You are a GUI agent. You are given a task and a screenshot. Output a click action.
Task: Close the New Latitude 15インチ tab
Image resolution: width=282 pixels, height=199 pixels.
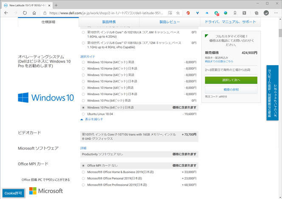(x=49, y=6)
